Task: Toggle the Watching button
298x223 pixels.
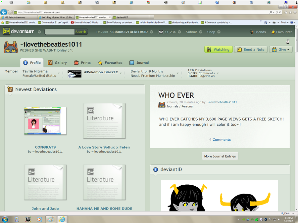Action: tap(219, 50)
